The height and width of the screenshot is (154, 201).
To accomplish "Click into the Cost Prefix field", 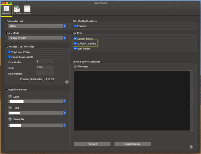I will point(45,62).
